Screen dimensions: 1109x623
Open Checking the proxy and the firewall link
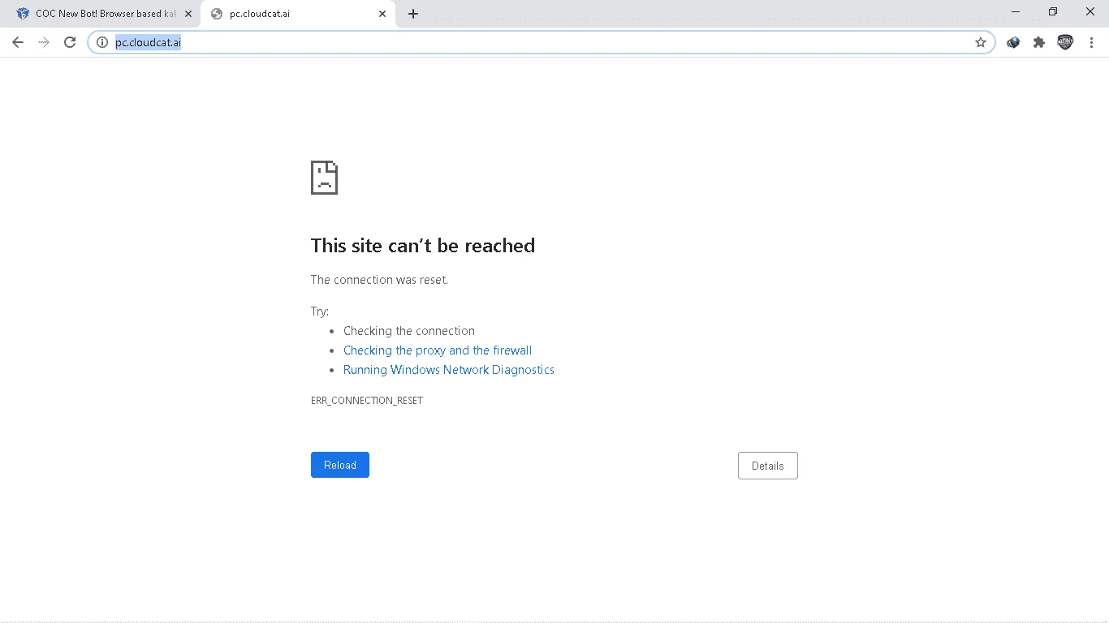[438, 350]
